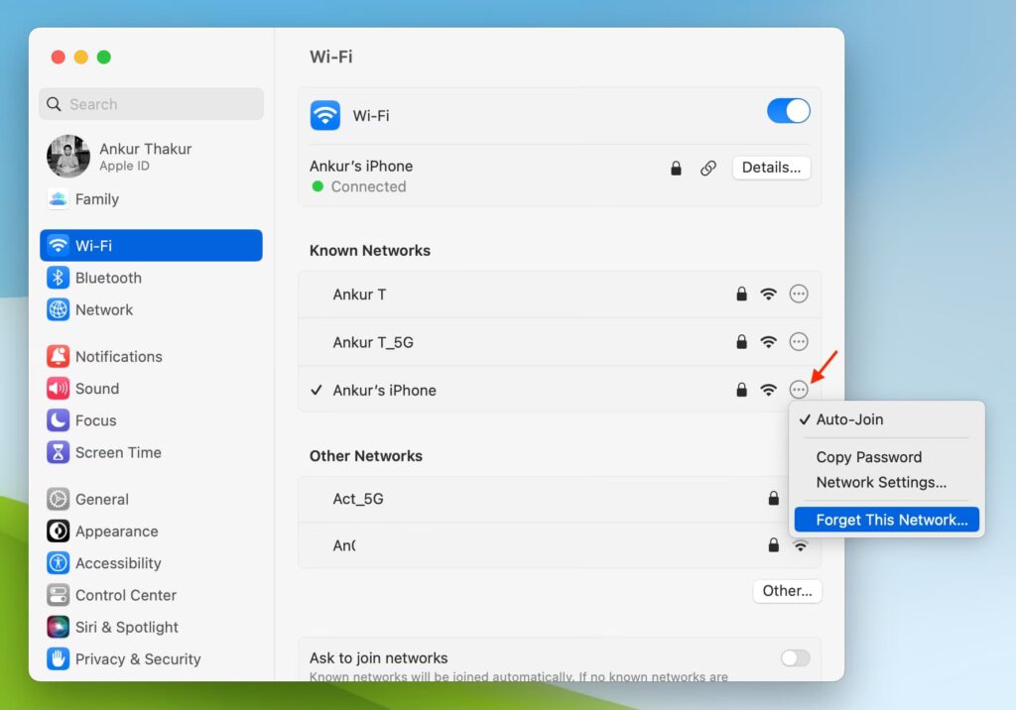Go to Screen Time settings
1016x710 pixels.
click(x=117, y=452)
